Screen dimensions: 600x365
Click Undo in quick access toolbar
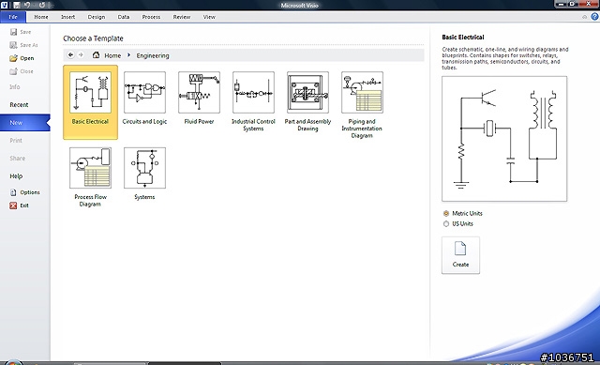click(x=27, y=6)
